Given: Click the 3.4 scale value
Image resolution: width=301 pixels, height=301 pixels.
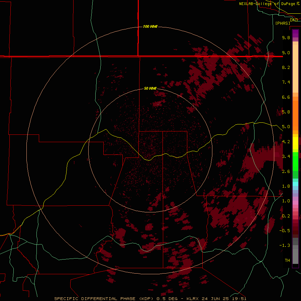Looking at the screenshot, I should [x=286, y=157].
